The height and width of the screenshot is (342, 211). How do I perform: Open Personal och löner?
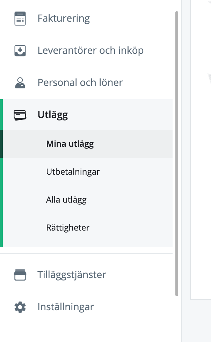[x=80, y=82]
